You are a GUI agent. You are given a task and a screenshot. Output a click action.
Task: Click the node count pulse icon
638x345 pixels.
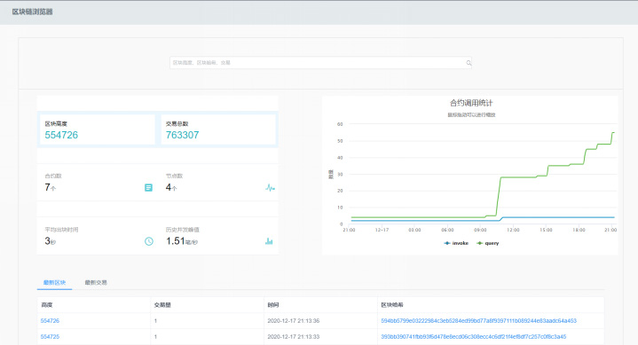(270, 187)
